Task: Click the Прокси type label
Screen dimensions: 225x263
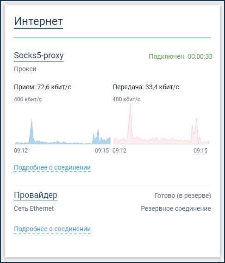Action: [x=25, y=69]
